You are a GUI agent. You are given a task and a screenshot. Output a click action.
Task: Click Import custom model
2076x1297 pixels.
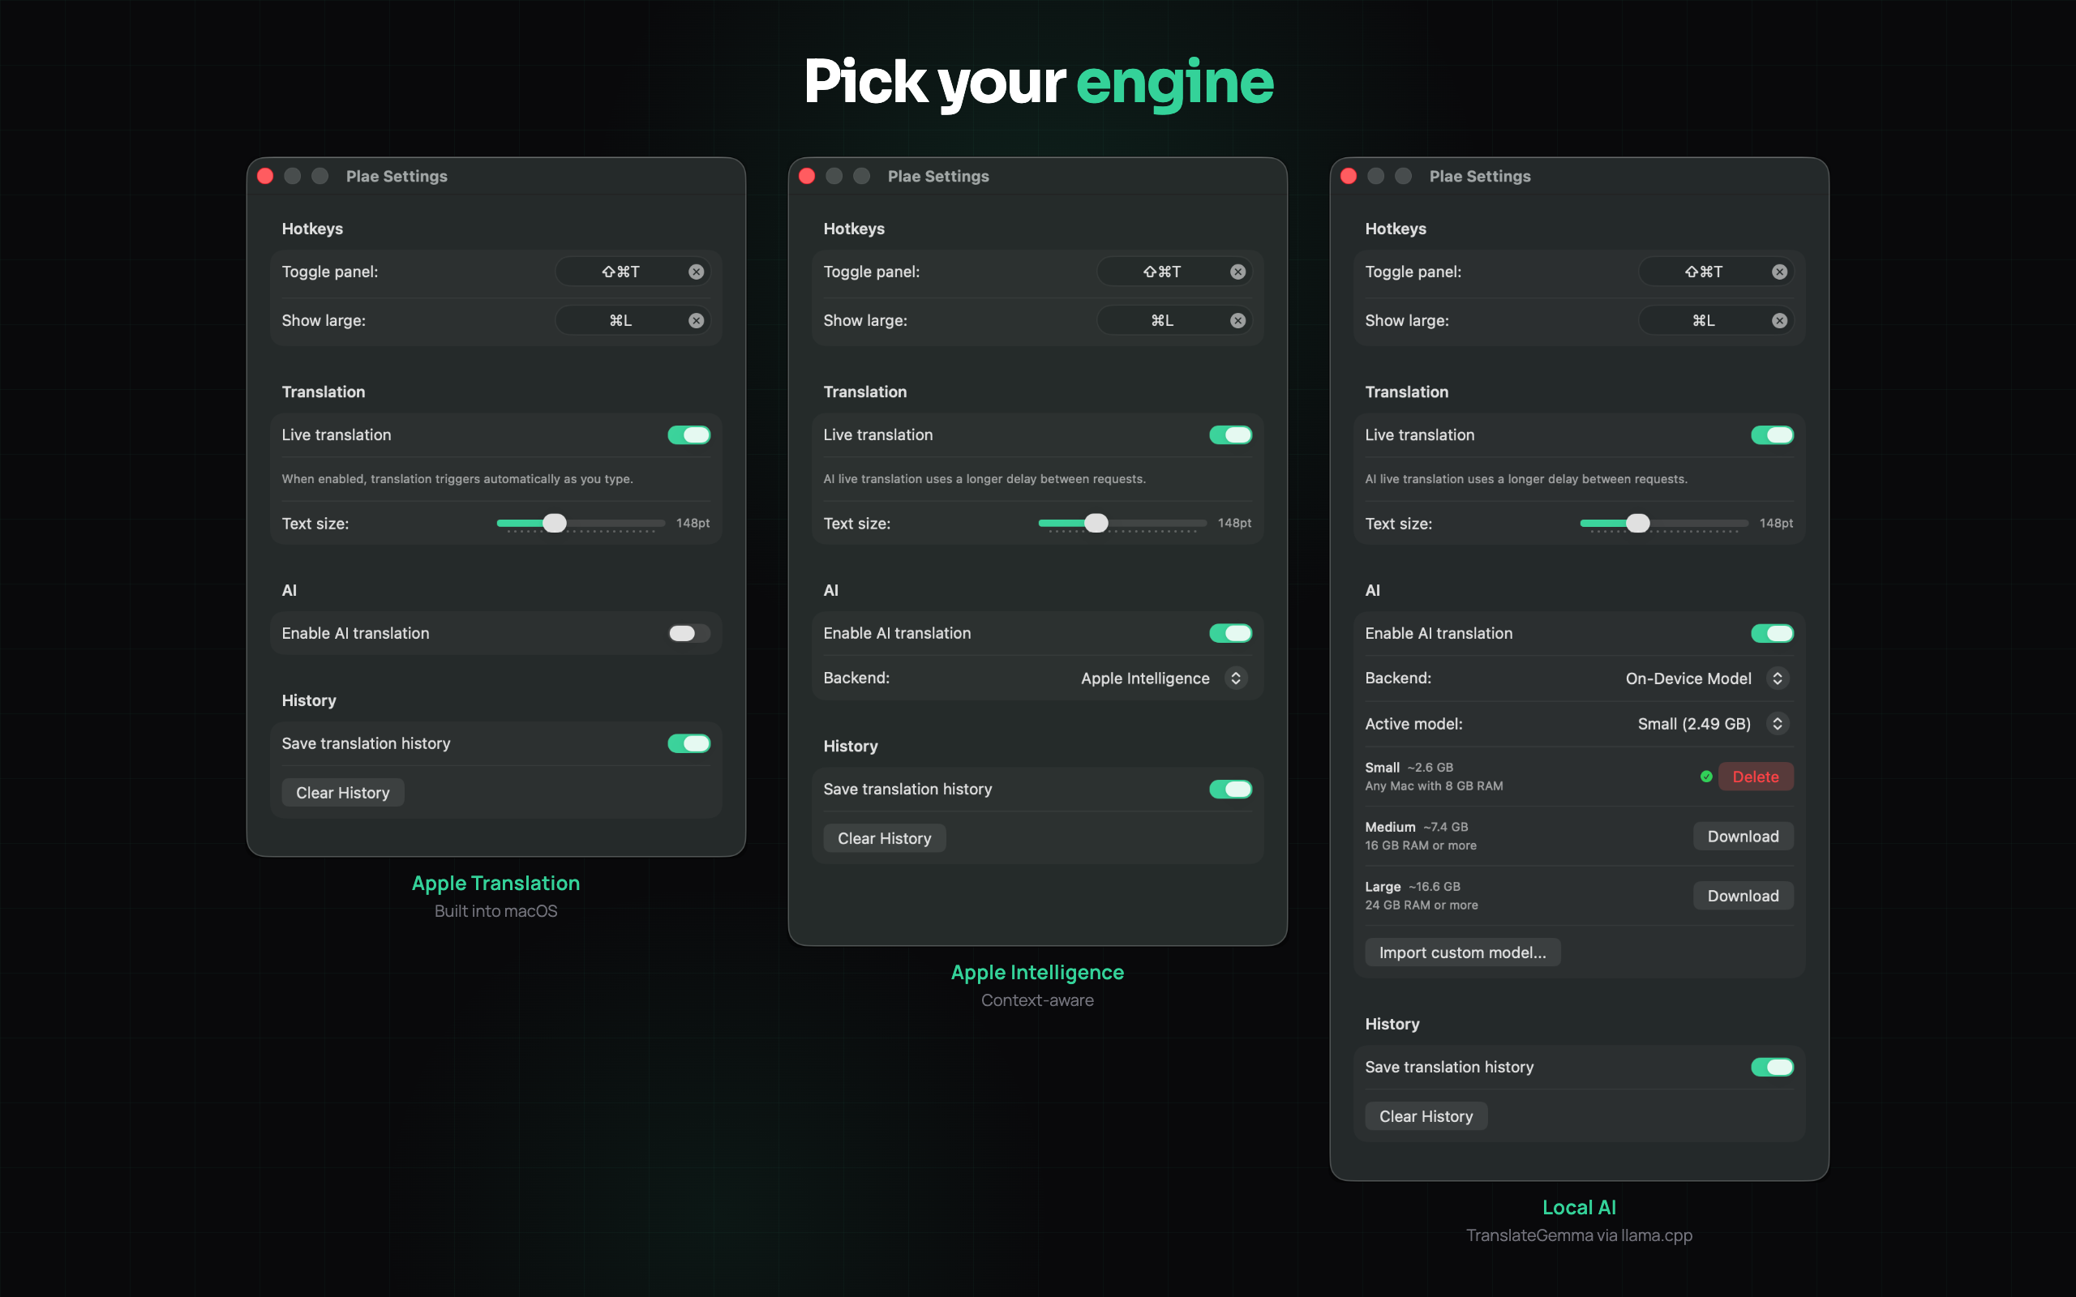tap(1462, 952)
